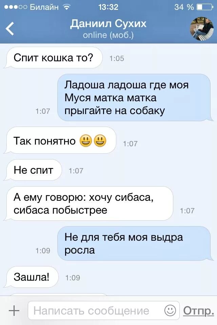Open Даниил Сухих profile avatar
217x325 pixels.
click(x=202, y=28)
